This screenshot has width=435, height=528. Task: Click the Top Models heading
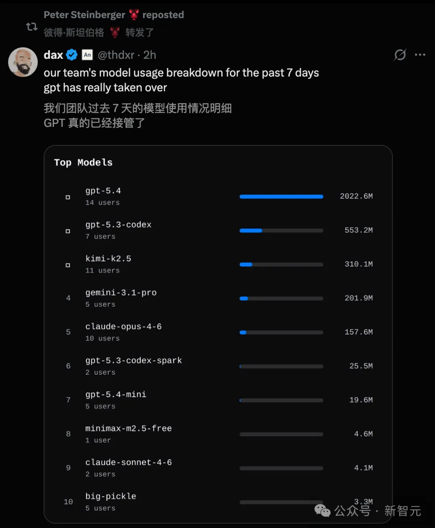click(x=83, y=162)
